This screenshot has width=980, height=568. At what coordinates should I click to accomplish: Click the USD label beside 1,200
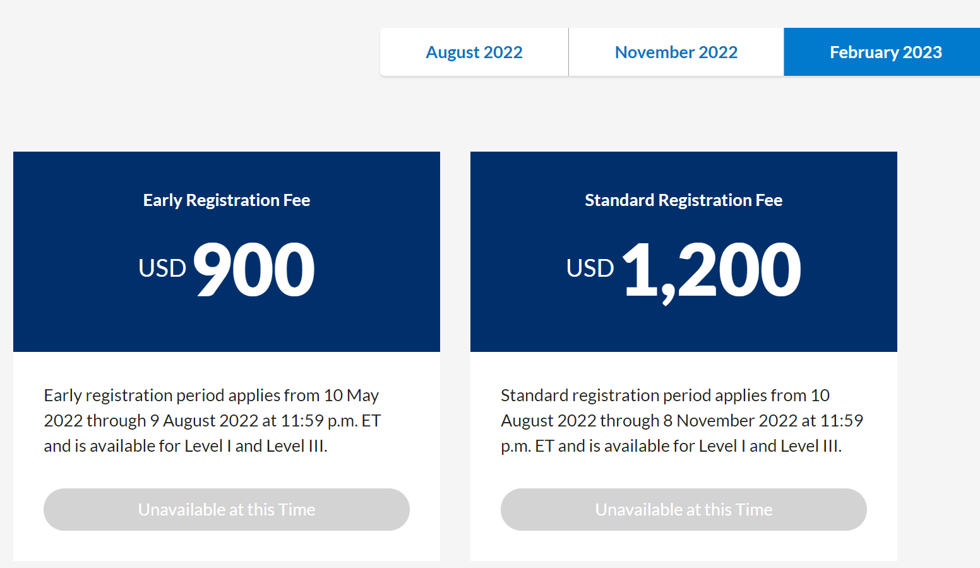pyautogui.click(x=590, y=269)
